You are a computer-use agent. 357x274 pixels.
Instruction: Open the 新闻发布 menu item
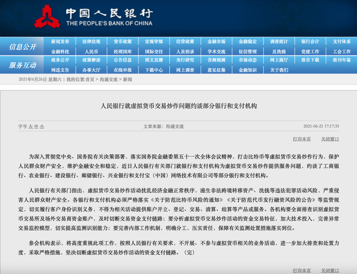[60, 41]
